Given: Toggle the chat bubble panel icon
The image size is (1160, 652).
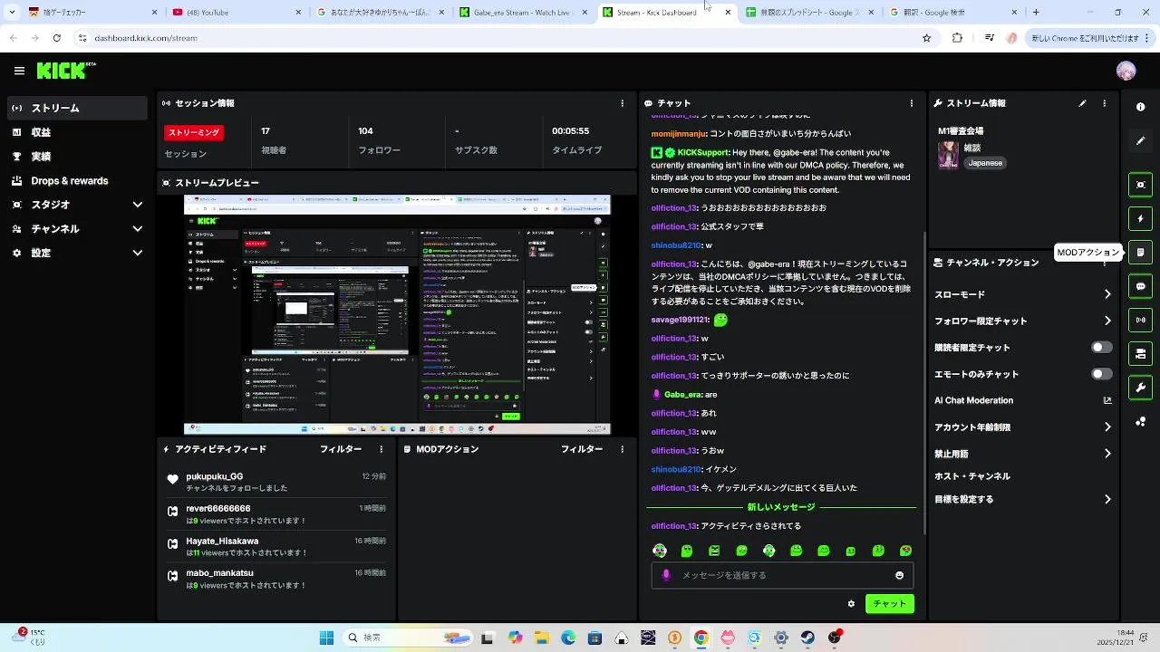Looking at the screenshot, I should (1140, 286).
